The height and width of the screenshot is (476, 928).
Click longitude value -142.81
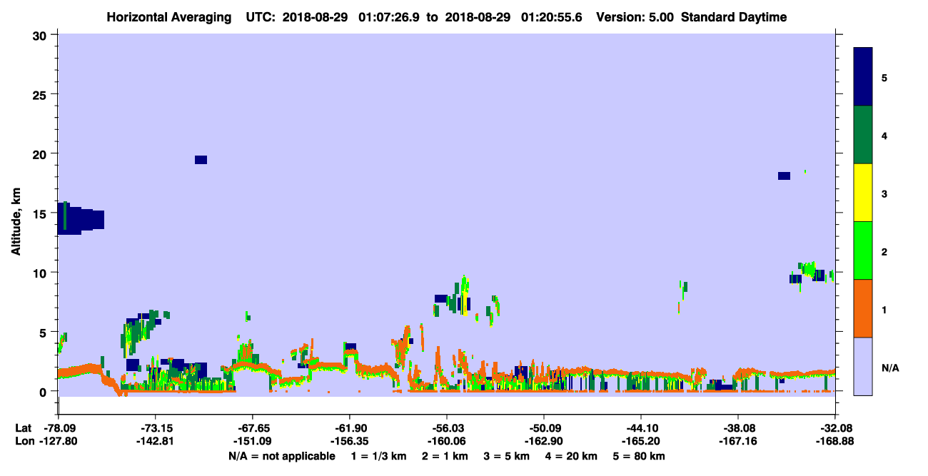click(155, 442)
